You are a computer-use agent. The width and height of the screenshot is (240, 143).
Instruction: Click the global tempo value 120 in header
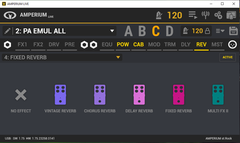(175, 15)
